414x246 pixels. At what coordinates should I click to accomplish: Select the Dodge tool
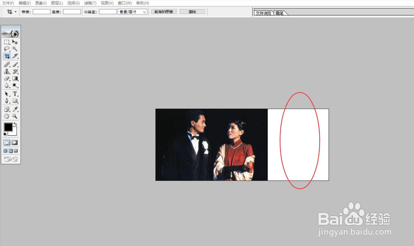(x=15, y=86)
